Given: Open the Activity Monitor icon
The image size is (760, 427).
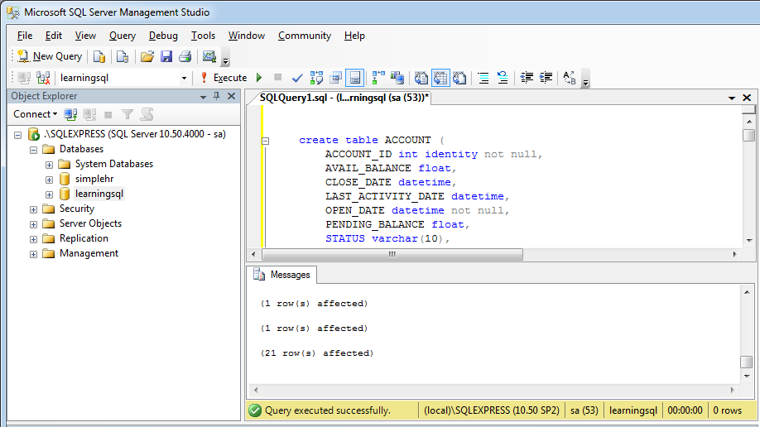Looking at the screenshot, I should [x=209, y=57].
